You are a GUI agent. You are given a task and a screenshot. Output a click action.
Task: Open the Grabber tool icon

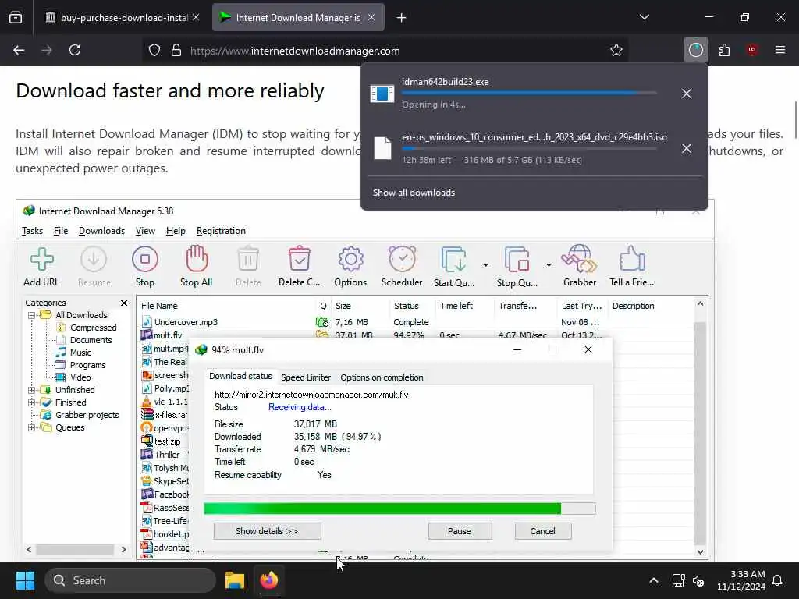580,259
